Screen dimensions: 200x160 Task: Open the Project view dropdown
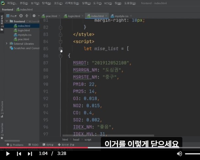coord(11,16)
